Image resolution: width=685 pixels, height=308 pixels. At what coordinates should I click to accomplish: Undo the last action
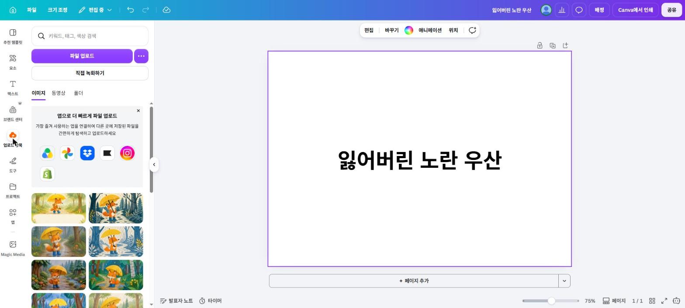130,10
